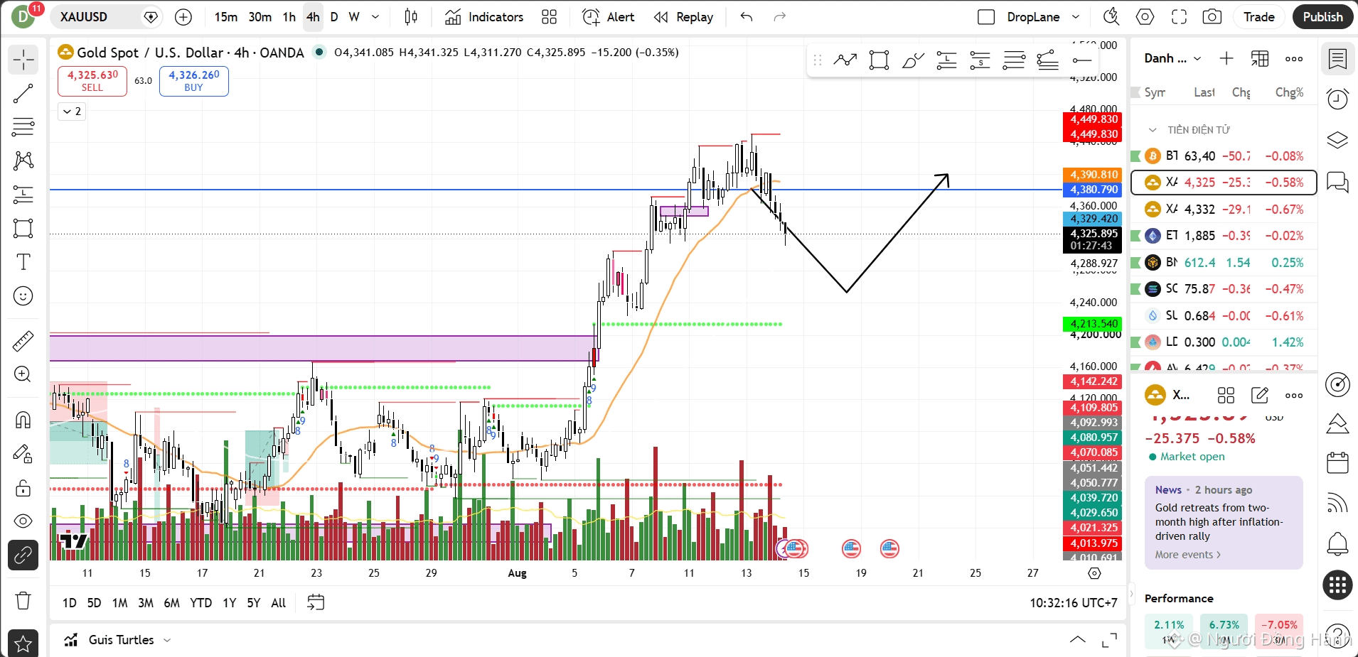This screenshot has height=657, width=1358.
Task: Select the 4h timeframe
Action: (313, 17)
